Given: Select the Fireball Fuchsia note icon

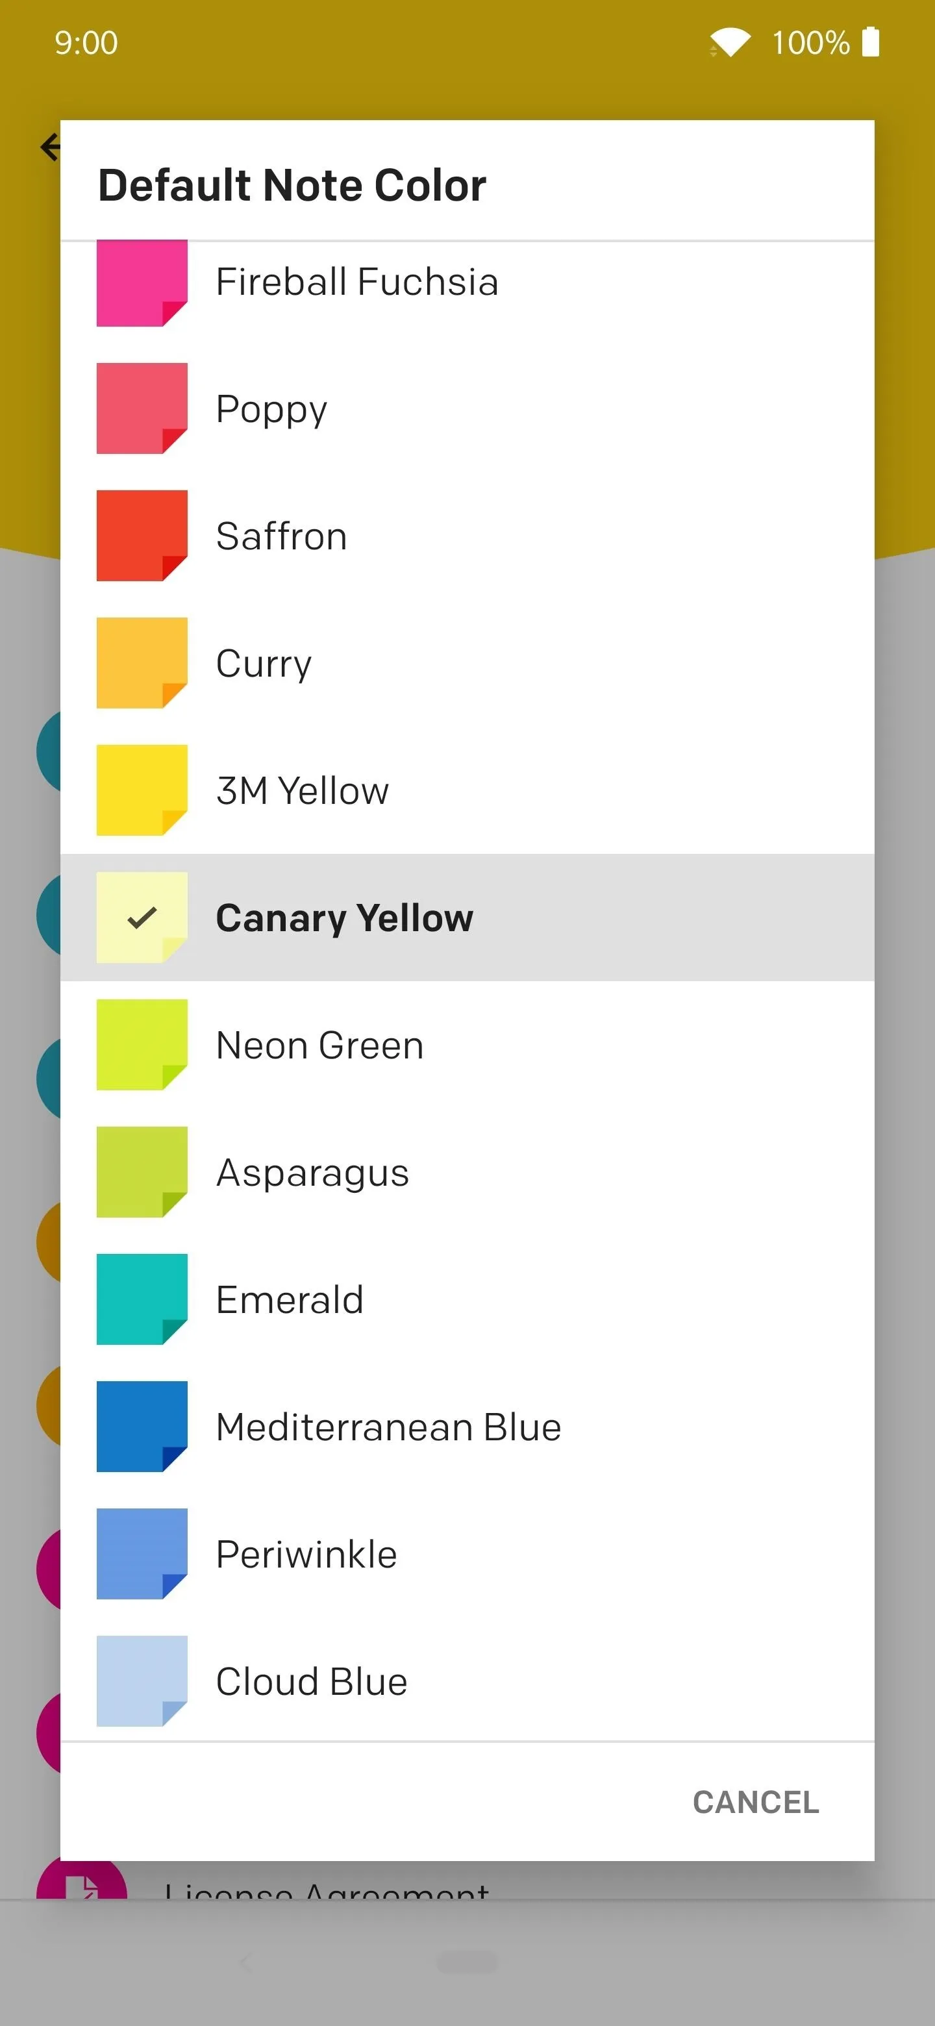Looking at the screenshot, I should click(x=142, y=283).
